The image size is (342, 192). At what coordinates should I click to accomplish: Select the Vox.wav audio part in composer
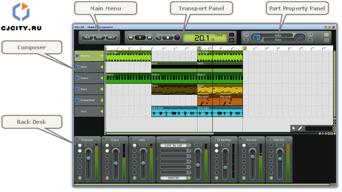(x=174, y=112)
